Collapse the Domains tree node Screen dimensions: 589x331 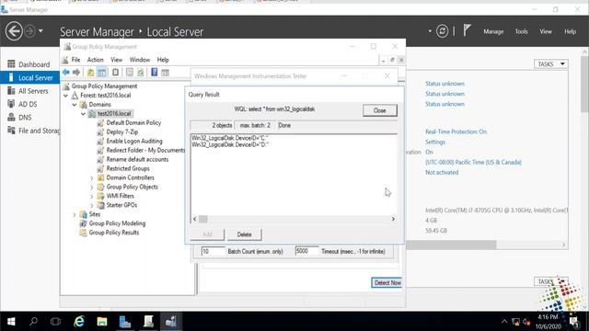[x=75, y=105]
